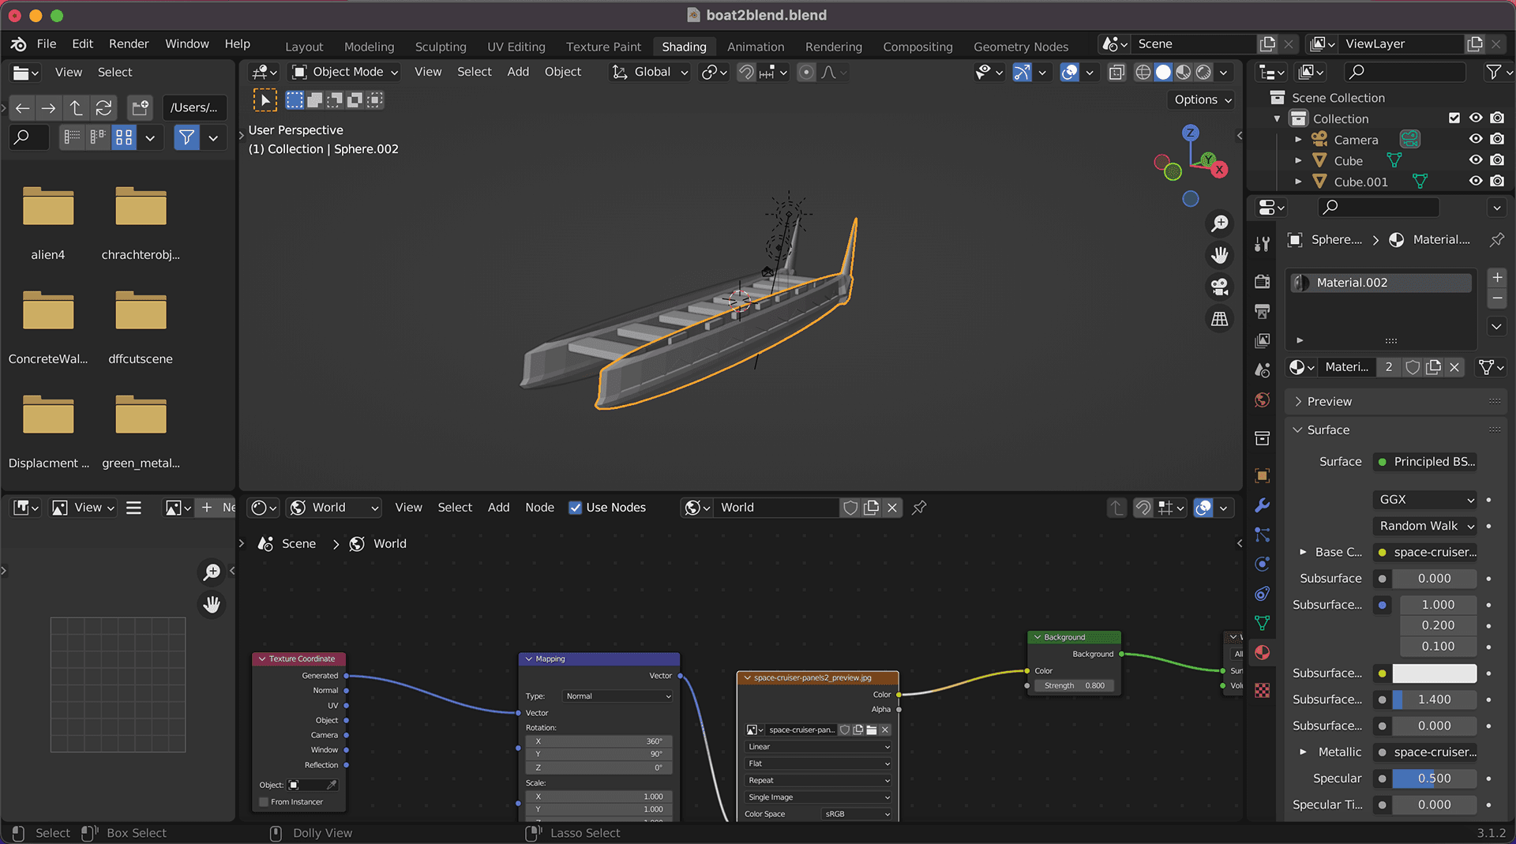This screenshot has width=1516, height=844.
Task: Hide the Camera object with eye icon
Action: (x=1475, y=139)
